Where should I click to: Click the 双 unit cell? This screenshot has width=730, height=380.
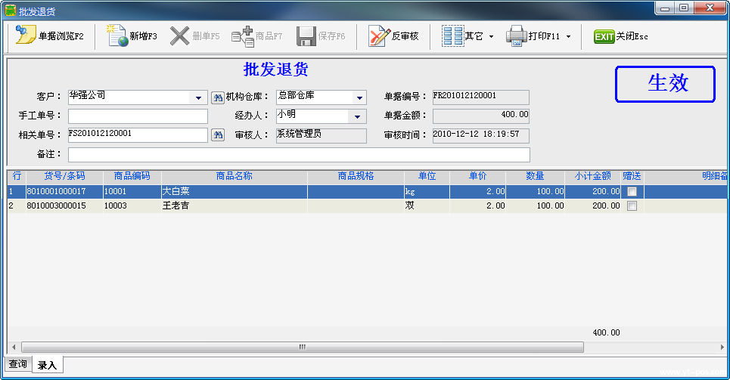427,205
